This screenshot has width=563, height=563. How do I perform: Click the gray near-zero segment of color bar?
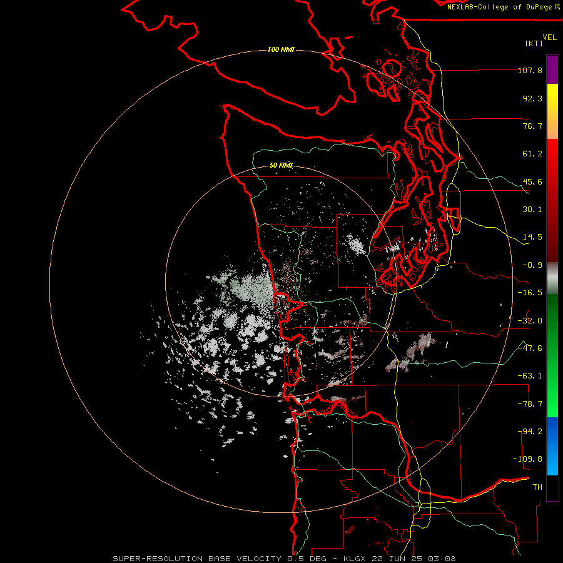click(x=552, y=278)
